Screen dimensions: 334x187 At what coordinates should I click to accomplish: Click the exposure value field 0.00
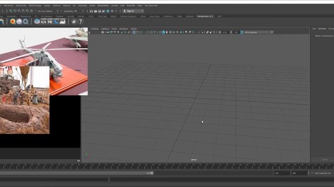pyautogui.click(x=225, y=32)
